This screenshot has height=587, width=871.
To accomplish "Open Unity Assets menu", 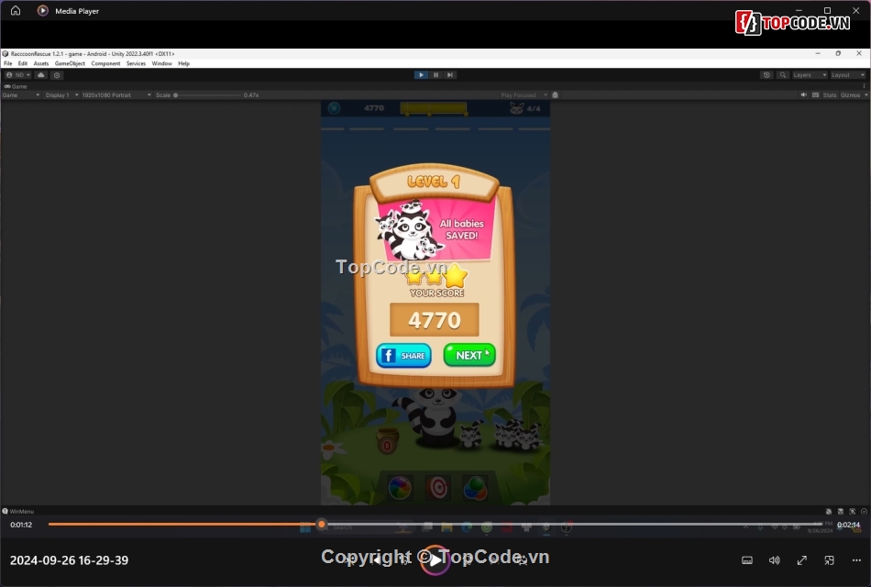I will point(41,63).
